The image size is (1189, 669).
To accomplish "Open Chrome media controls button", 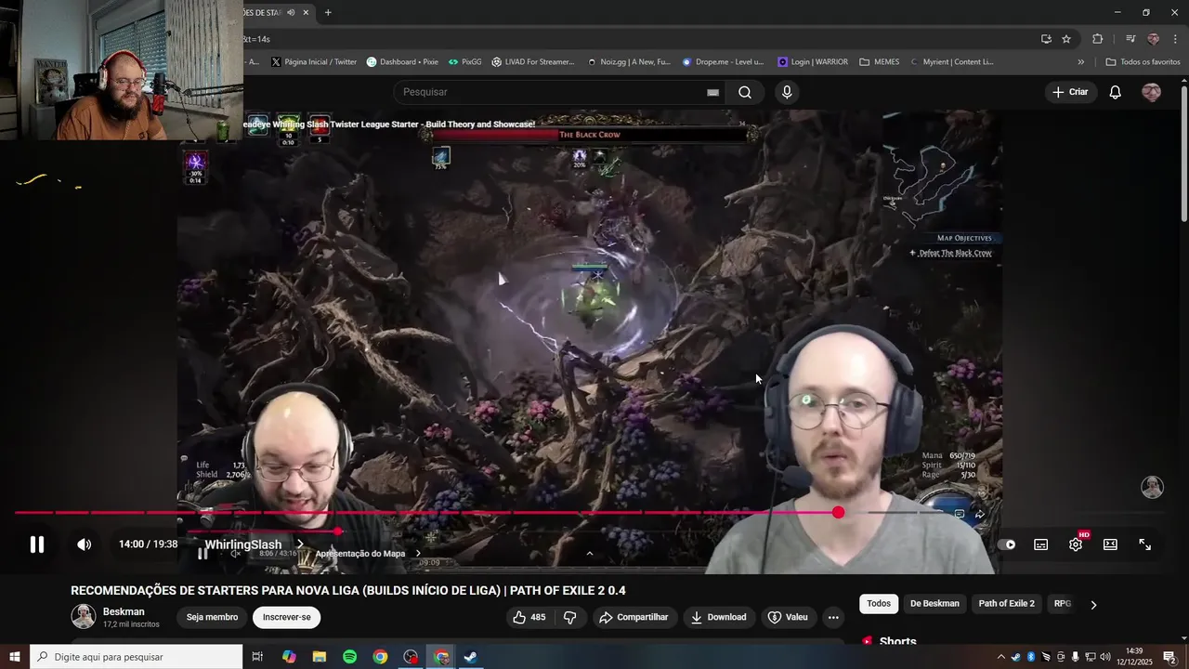I will pyautogui.click(x=1130, y=39).
